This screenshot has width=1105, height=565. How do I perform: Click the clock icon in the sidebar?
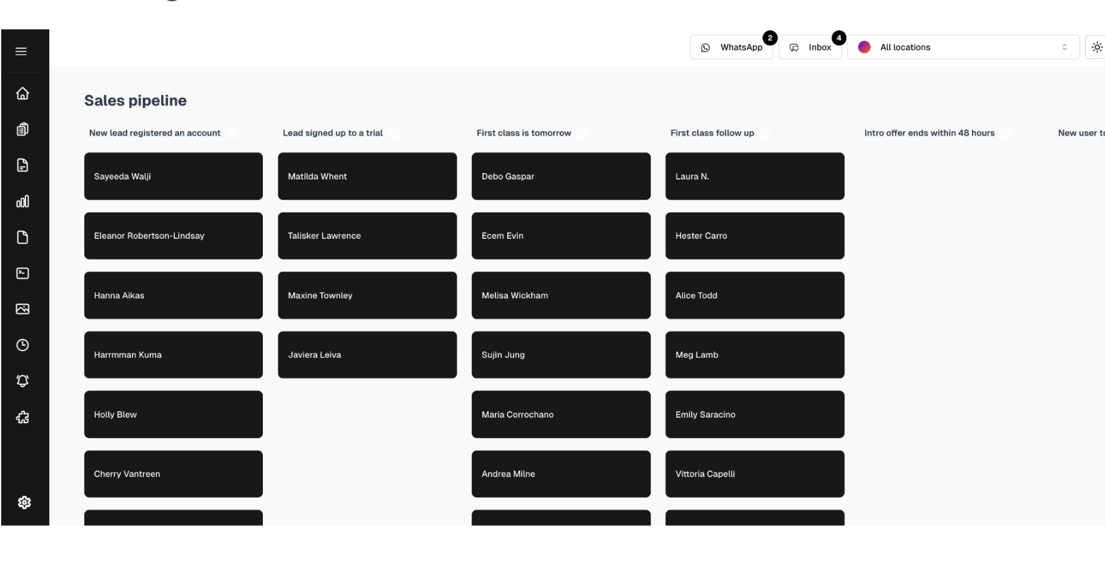[x=23, y=345]
